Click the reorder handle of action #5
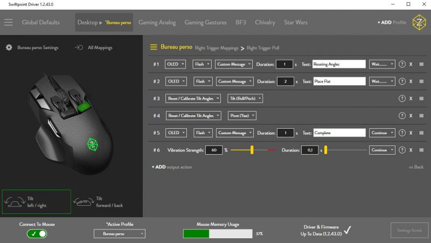This screenshot has height=243, width=431. point(421,133)
